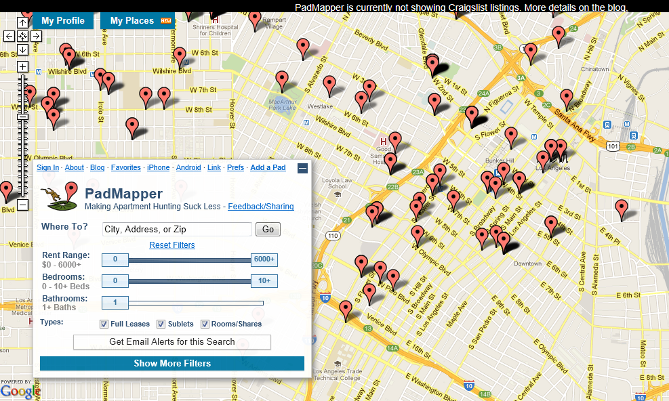Click the rent range minimum handle 0
This screenshot has width=669, height=401.
click(115, 259)
